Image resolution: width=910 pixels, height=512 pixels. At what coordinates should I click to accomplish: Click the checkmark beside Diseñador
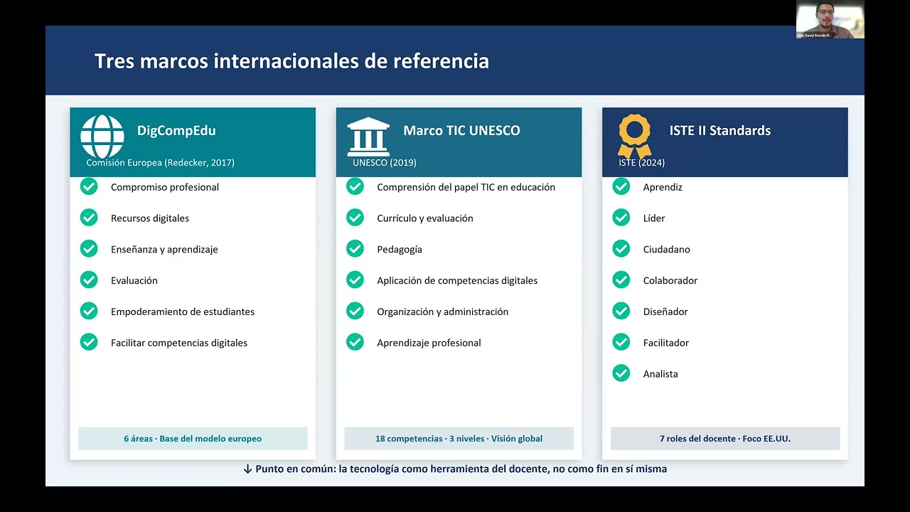621,311
